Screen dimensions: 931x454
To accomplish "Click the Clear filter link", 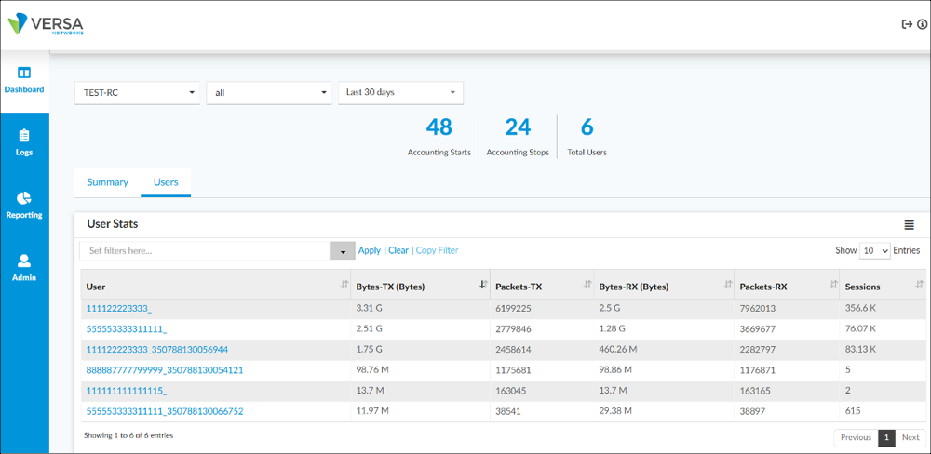I will tap(398, 250).
